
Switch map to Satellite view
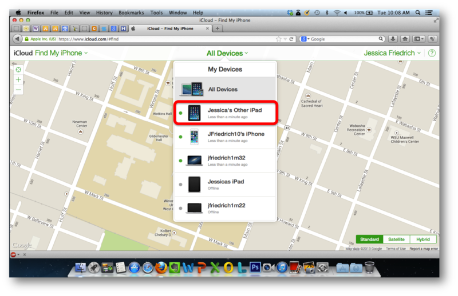coord(396,239)
